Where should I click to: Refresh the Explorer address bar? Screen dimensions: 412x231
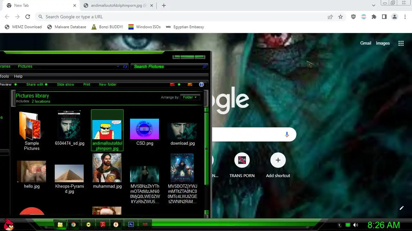click(125, 66)
